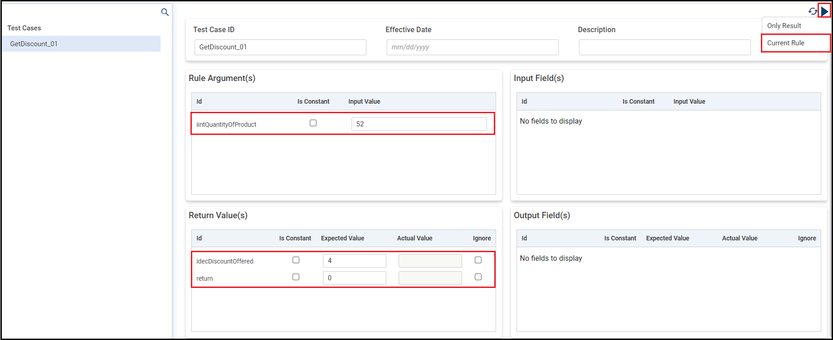Click the actual value box for return

tap(430, 278)
